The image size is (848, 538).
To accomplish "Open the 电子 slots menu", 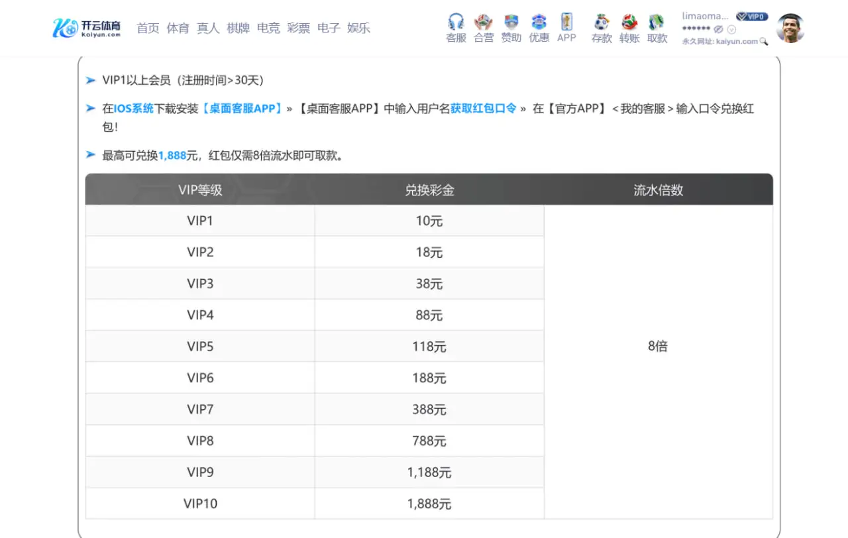I will tap(329, 28).
